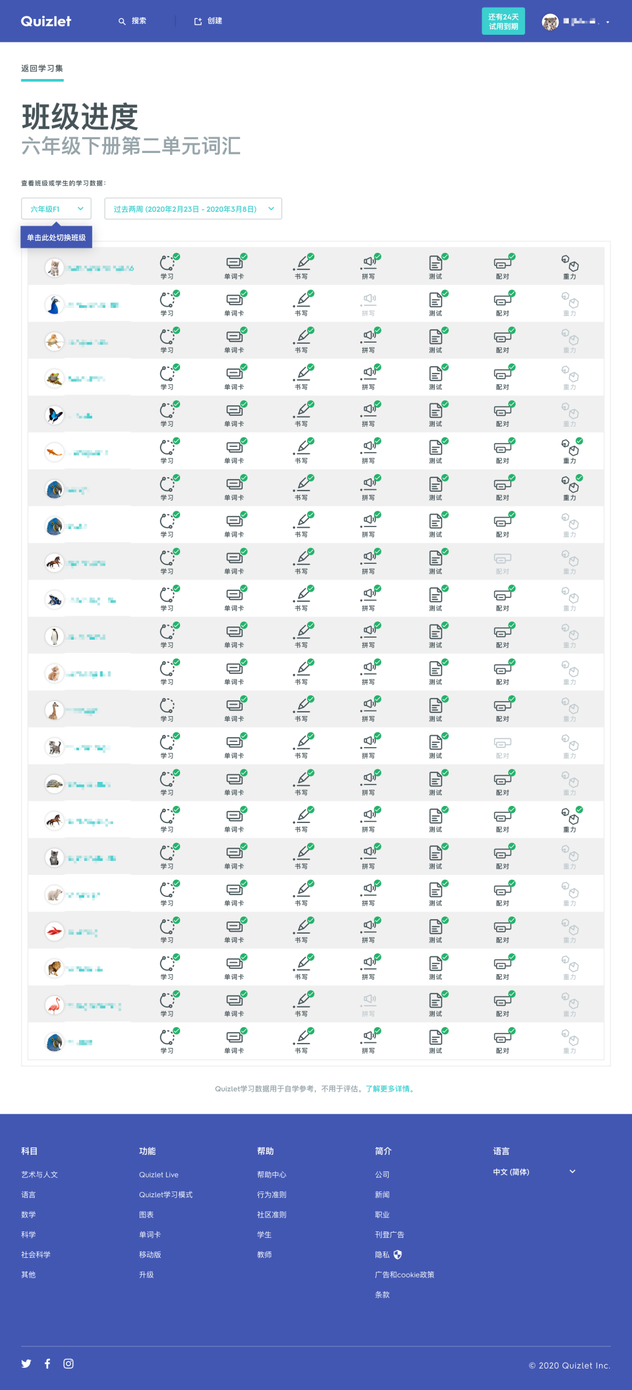Open 帮助中心 in the footer
Screen dimensions: 632x1390
[x=272, y=1174]
